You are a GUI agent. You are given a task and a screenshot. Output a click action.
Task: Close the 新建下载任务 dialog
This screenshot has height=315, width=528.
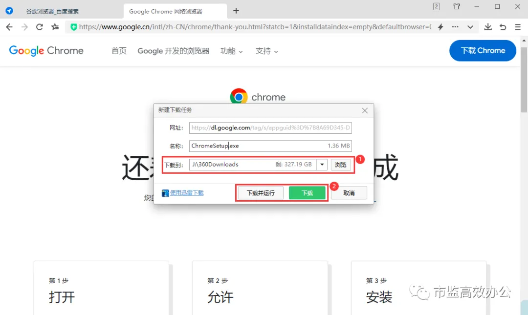tap(365, 110)
